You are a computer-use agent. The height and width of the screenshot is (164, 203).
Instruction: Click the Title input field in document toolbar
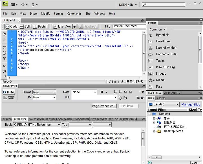click(129, 26)
